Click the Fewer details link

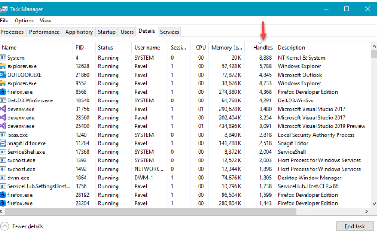28,226
